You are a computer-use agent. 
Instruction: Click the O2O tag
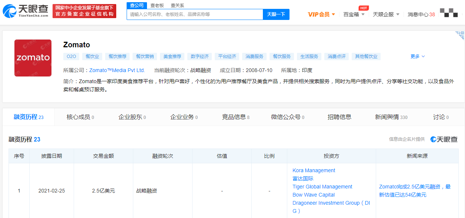point(71,57)
